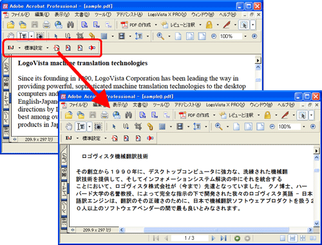Select the Hand tool in back window
Viewport: 322px width, 245px height.
[10, 36]
